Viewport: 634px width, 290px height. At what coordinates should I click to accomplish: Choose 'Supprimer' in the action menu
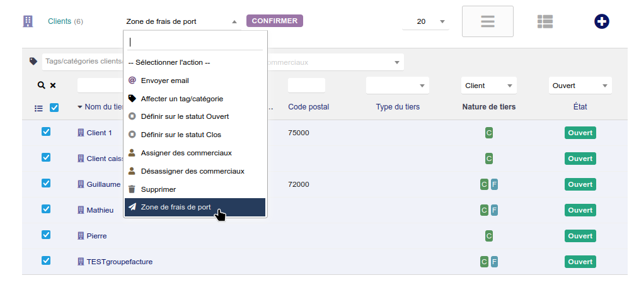click(x=158, y=189)
